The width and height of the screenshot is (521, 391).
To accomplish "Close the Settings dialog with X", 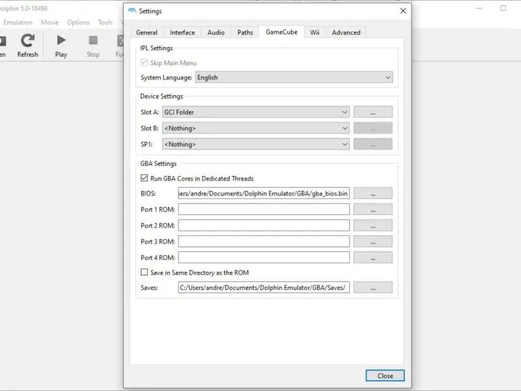I will pyautogui.click(x=403, y=10).
